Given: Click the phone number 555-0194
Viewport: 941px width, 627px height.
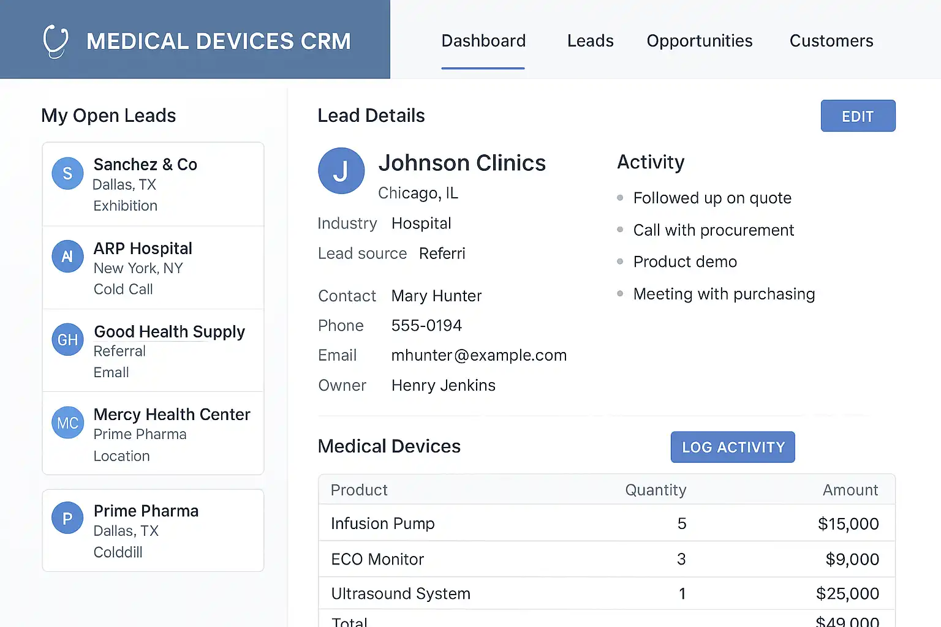Looking at the screenshot, I should (426, 326).
